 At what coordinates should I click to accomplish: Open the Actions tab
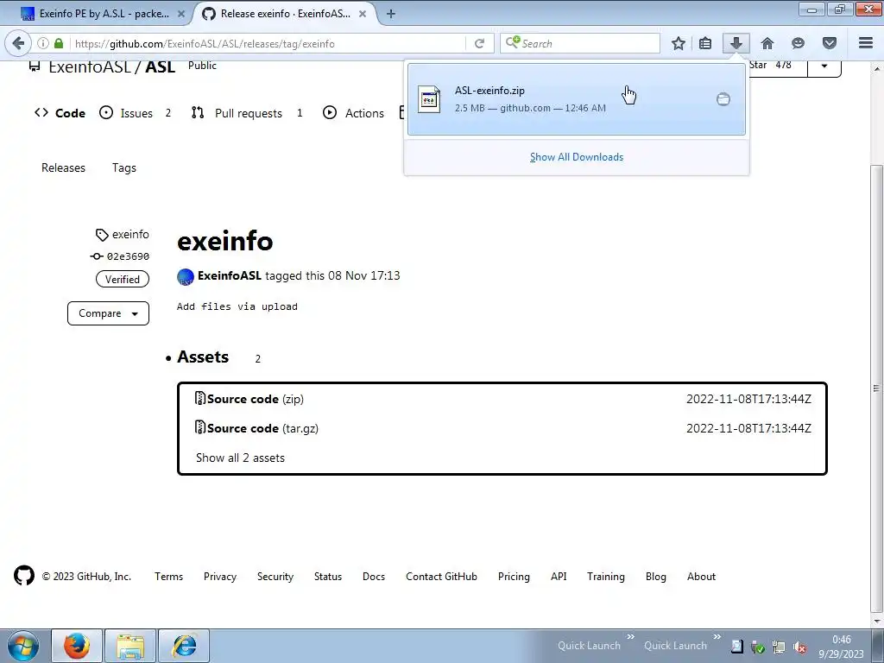tap(353, 113)
